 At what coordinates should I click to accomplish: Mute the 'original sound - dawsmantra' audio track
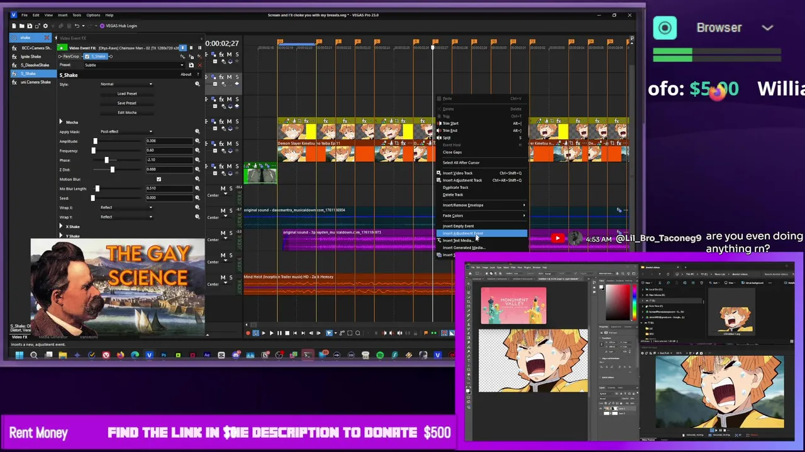[223, 211]
